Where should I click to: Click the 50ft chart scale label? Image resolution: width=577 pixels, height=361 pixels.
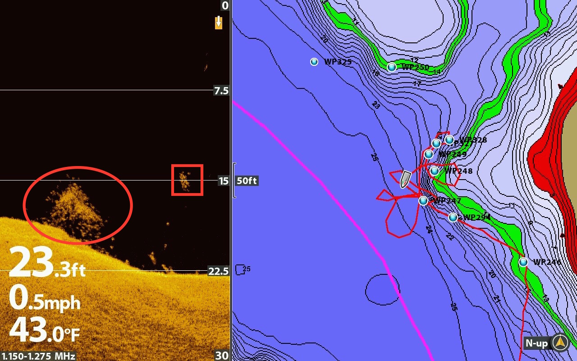tap(247, 181)
